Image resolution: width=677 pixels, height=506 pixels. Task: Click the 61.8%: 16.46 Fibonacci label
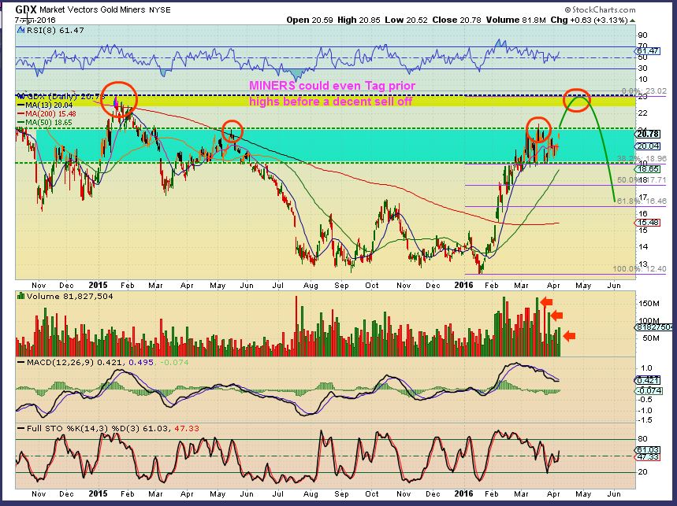[x=642, y=201]
